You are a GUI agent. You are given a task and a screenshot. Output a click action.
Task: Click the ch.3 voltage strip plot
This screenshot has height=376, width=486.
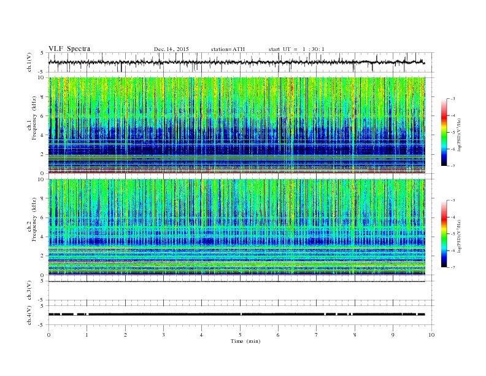241,291
